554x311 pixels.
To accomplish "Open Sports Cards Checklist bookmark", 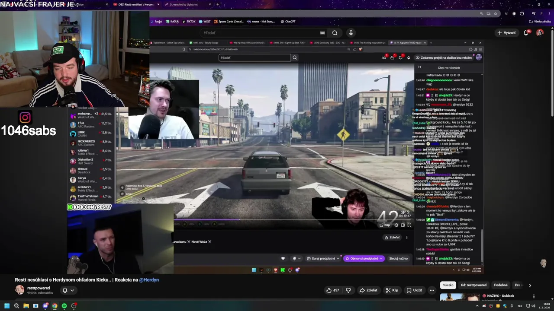I will point(229,21).
